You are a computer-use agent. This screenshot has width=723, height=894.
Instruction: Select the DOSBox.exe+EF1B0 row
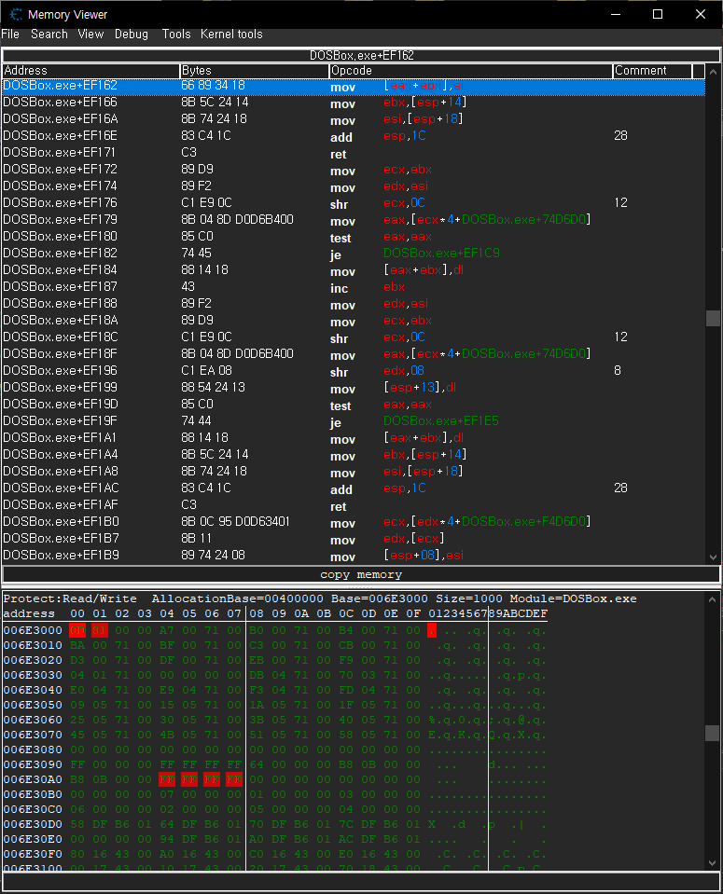tap(354, 522)
